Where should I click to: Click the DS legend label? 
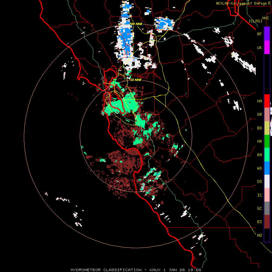tap(259, 182)
